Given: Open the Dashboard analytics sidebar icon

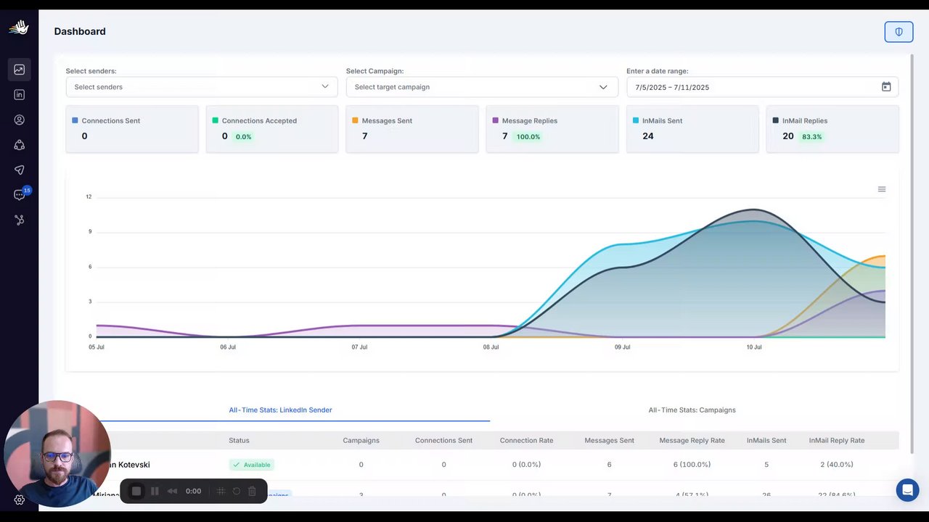Looking at the screenshot, I should (20, 70).
